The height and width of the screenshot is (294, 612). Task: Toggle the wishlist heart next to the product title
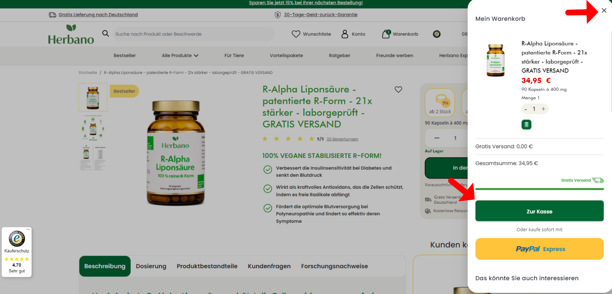pyautogui.click(x=398, y=89)
